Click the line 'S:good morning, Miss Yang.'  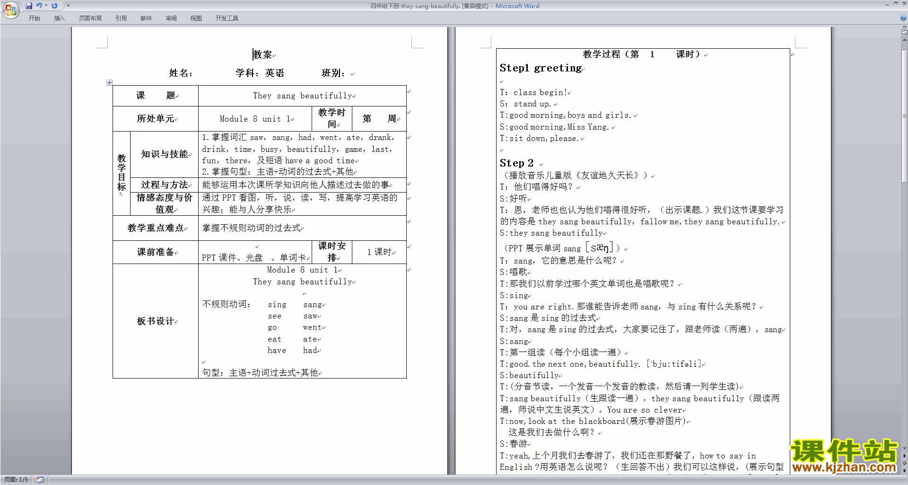[x=554, y=127]
